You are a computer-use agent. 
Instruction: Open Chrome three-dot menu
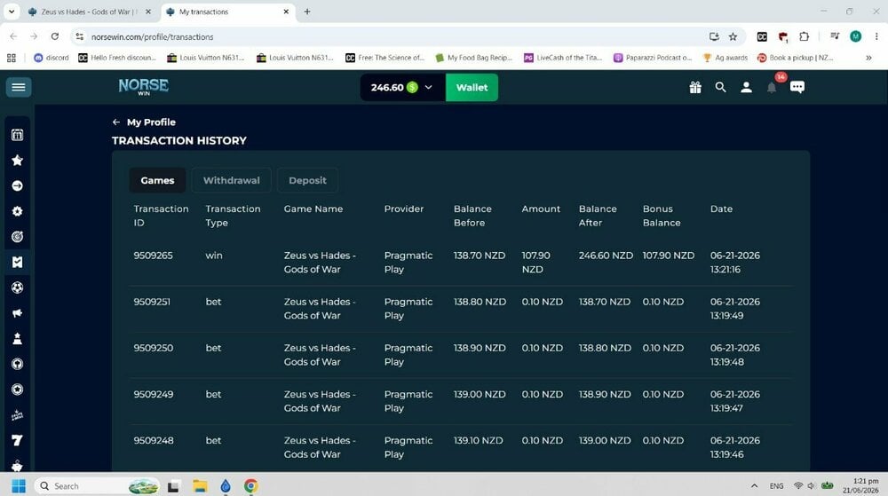(876, 36)
